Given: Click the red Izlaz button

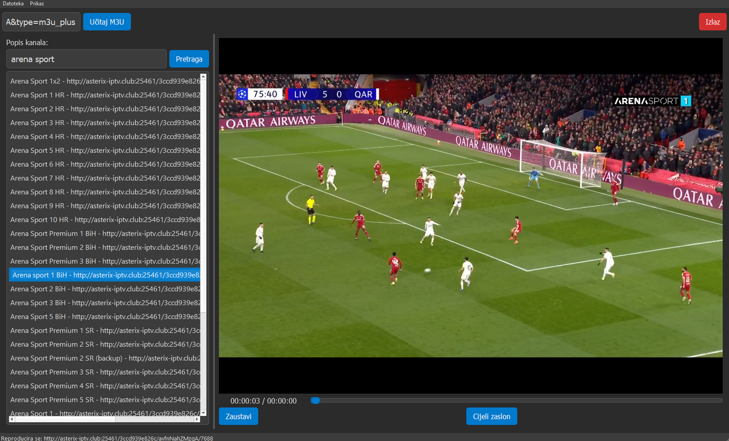Looking at the screenshot, I should [x=712, y=22].
